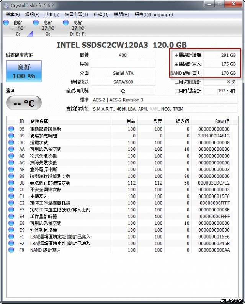Click the 良好 100 % health status button

pyautogui.click(x=24, y=71)
